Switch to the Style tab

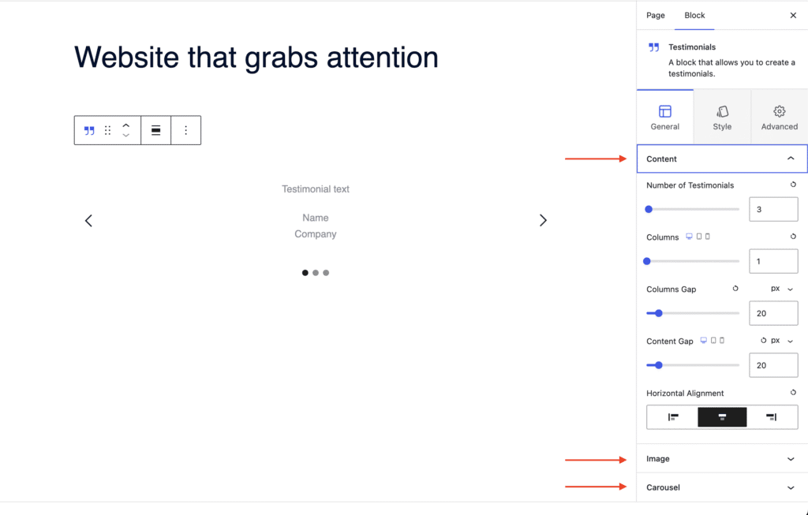(x=722, y=118)
